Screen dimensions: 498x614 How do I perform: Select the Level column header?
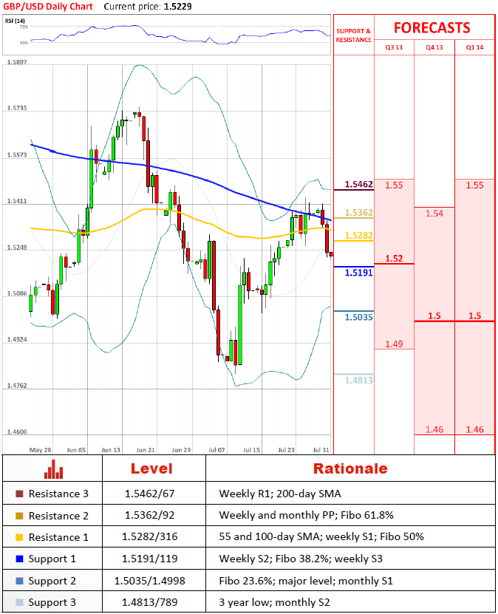(151, 468)
